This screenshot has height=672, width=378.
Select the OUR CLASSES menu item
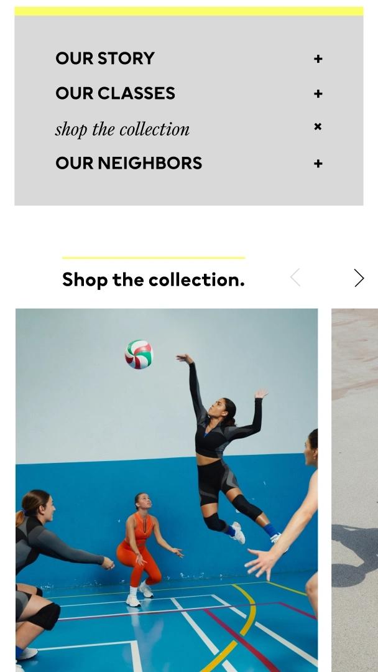115,93
